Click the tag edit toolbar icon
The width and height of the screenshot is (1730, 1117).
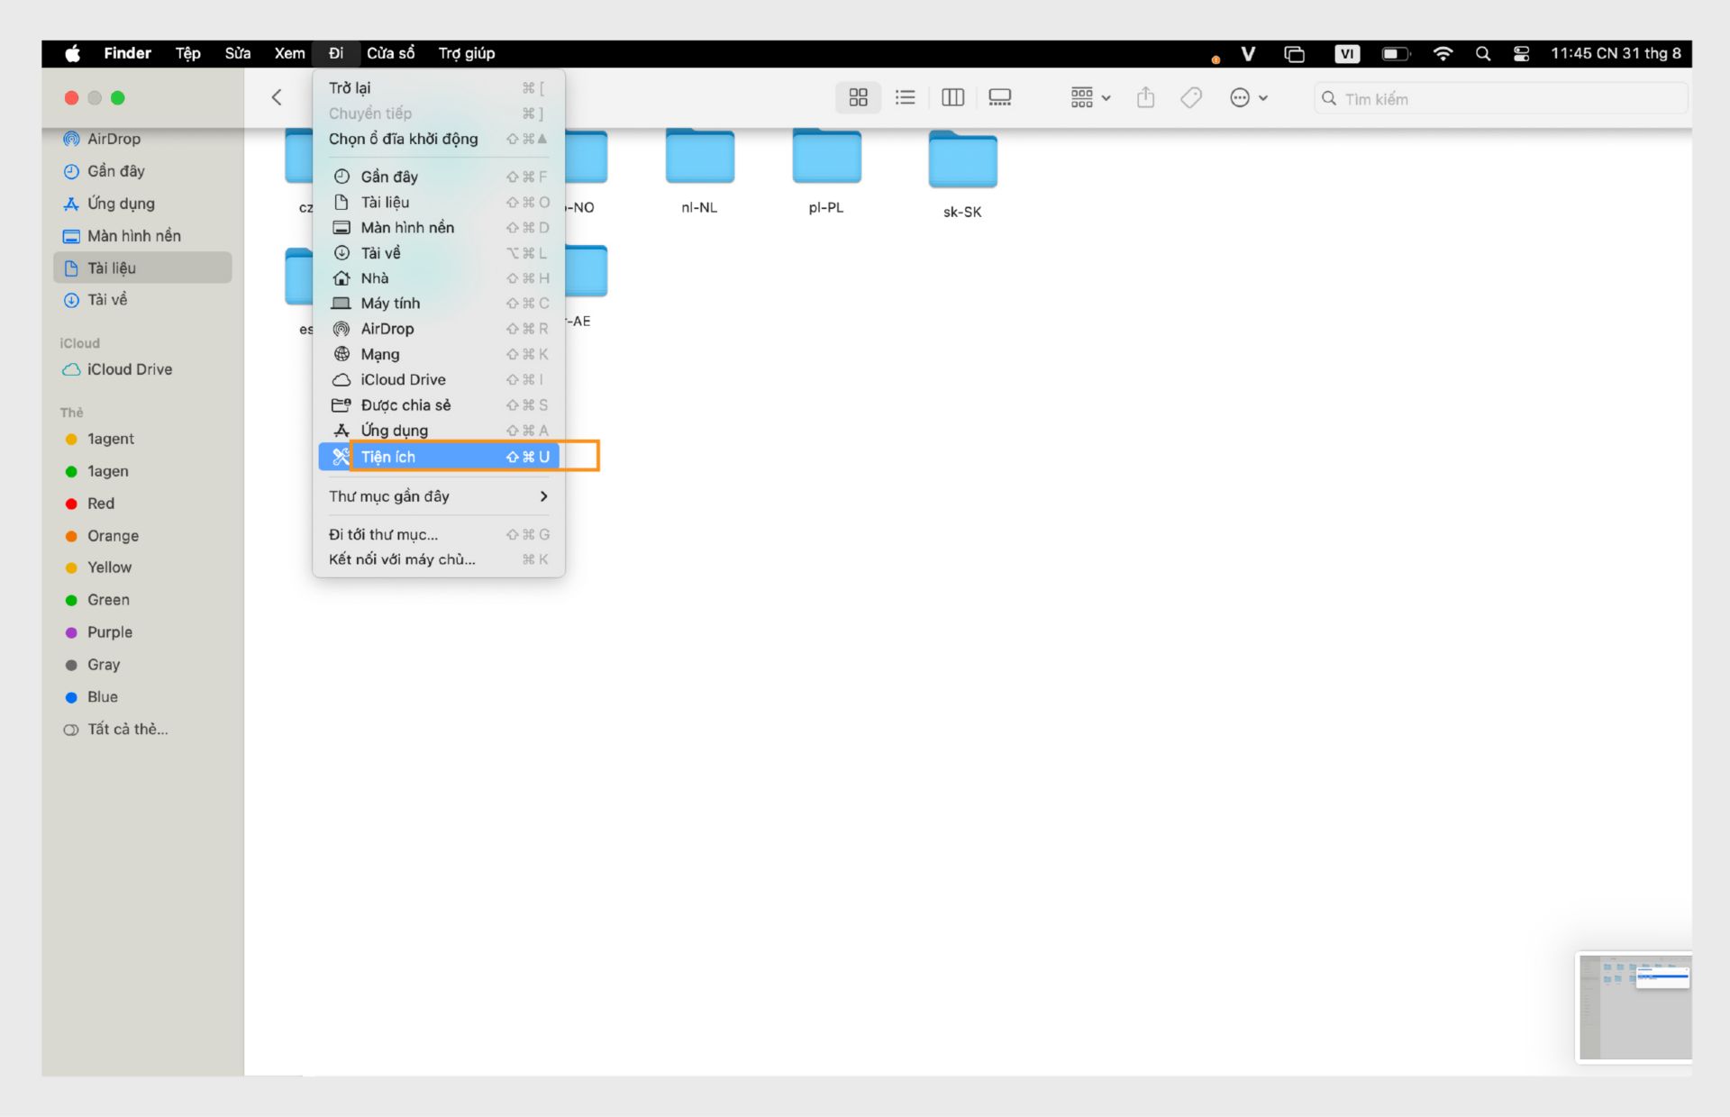click(x=1191, y=98)
